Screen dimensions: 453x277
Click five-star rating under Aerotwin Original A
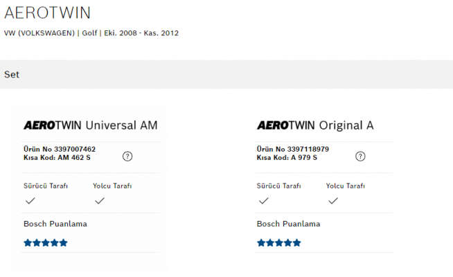click(x=278, y=242)
